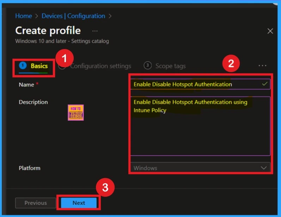The height and width of the screenshot is (217, 281).
Task: Click the Platform label
Action: [x=30, y=168]
